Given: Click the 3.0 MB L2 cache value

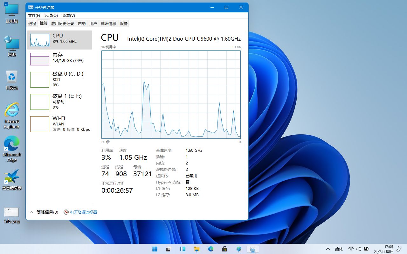Looking at the screenshot, I should 192,195.
